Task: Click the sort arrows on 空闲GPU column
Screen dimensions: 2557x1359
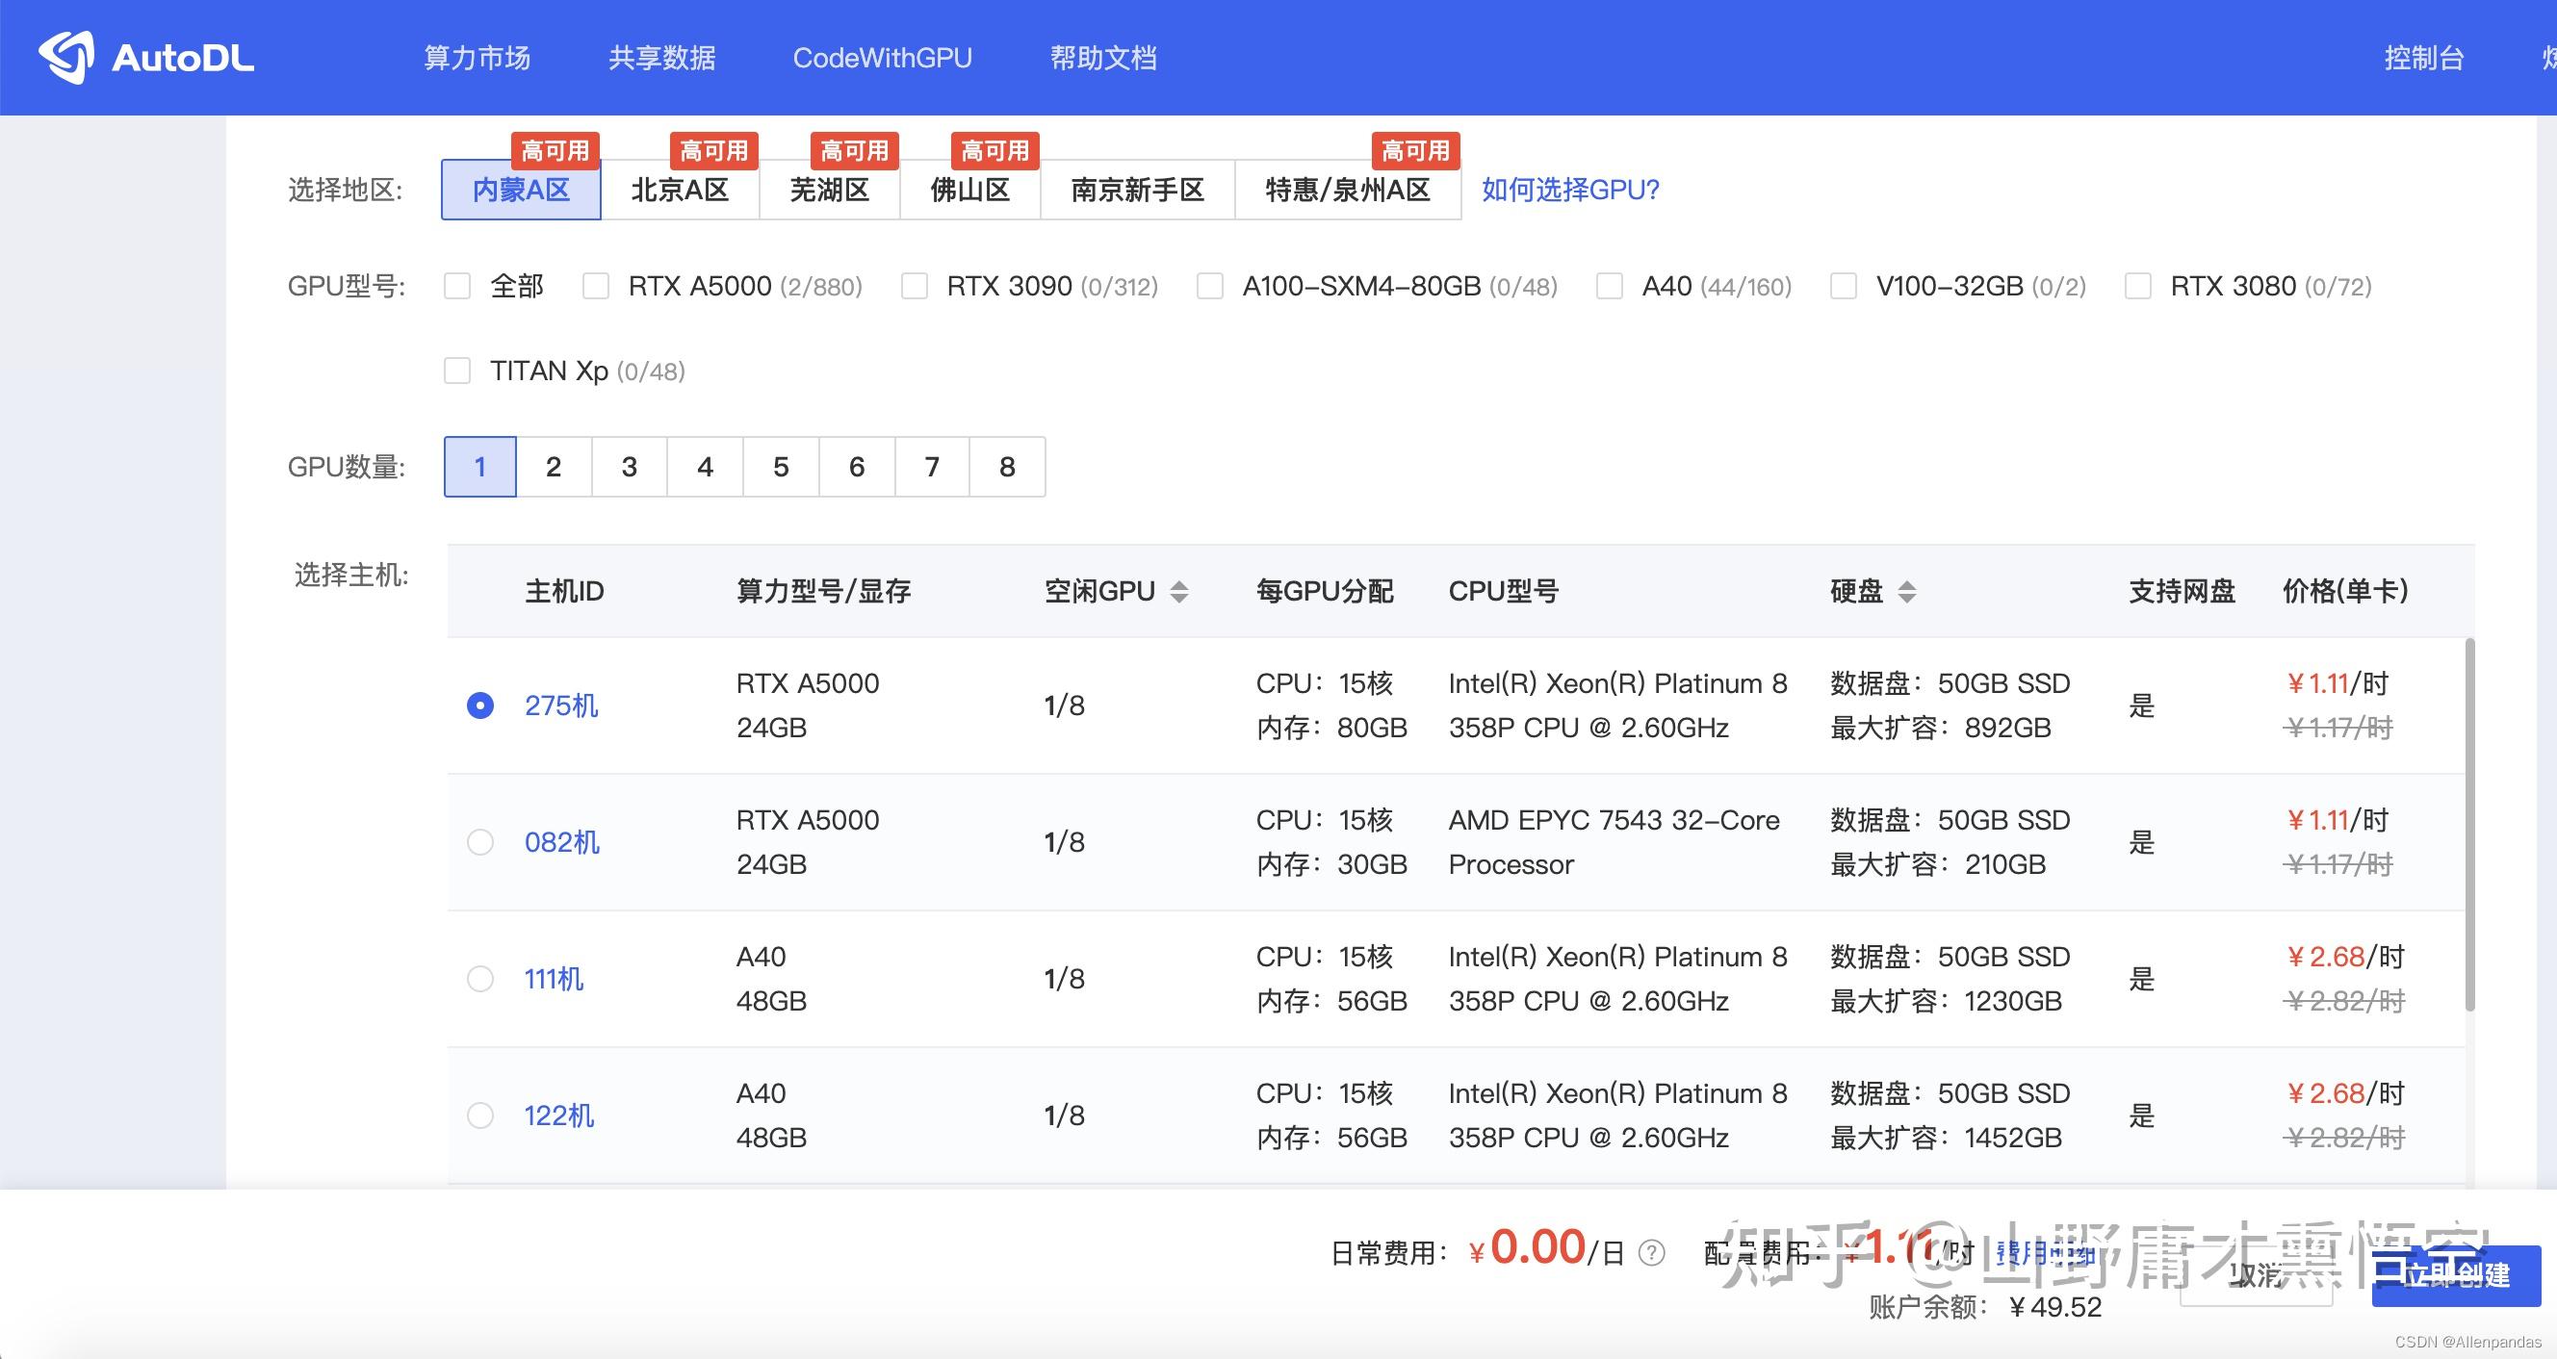Action: (x=1179, y=591)
